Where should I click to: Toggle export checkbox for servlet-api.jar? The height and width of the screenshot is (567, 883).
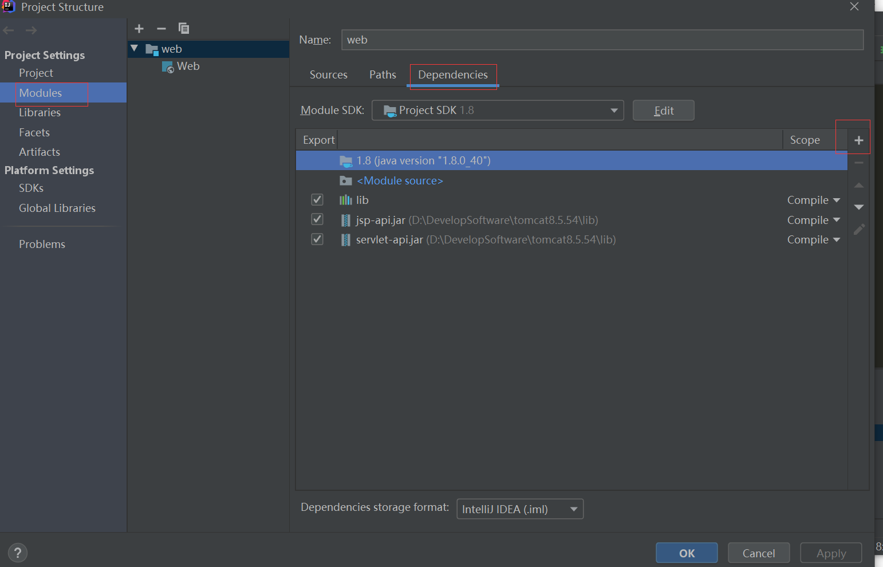(x=317, y=239)
